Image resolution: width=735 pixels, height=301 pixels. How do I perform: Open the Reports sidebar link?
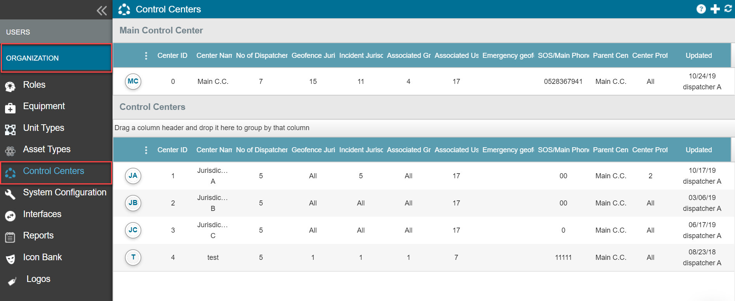38,236
